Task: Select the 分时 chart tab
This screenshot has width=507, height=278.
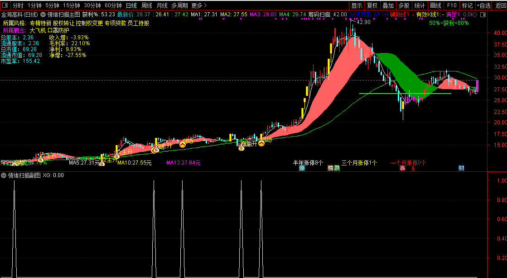Action: [x=18, y=5]
